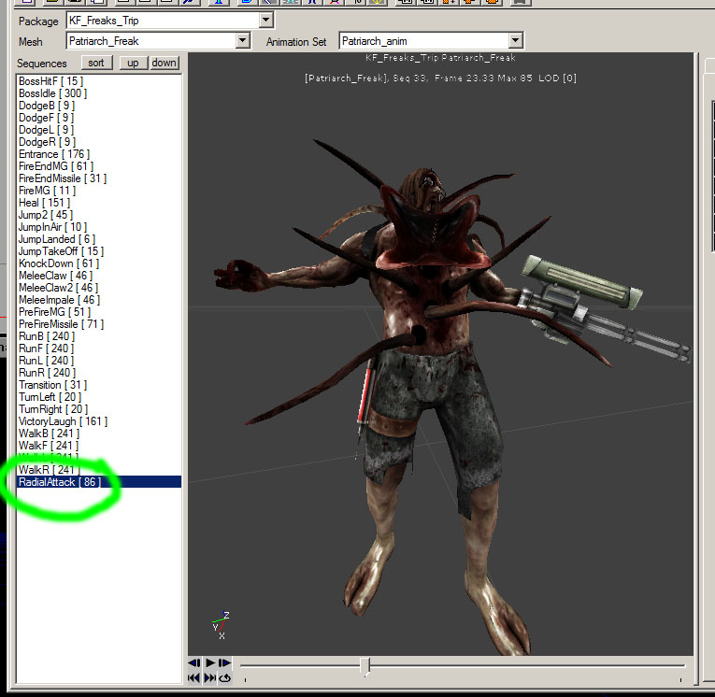Toggle animation loop playback
This screenshot has height=697, width=715.
[x=225, y=678]
